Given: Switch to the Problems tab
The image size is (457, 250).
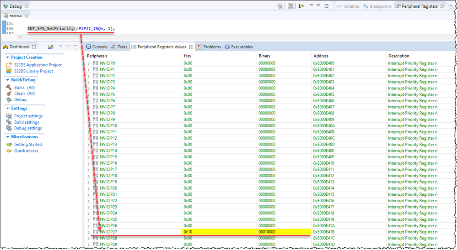Looking at the screenshot, I should pos(209,47).
